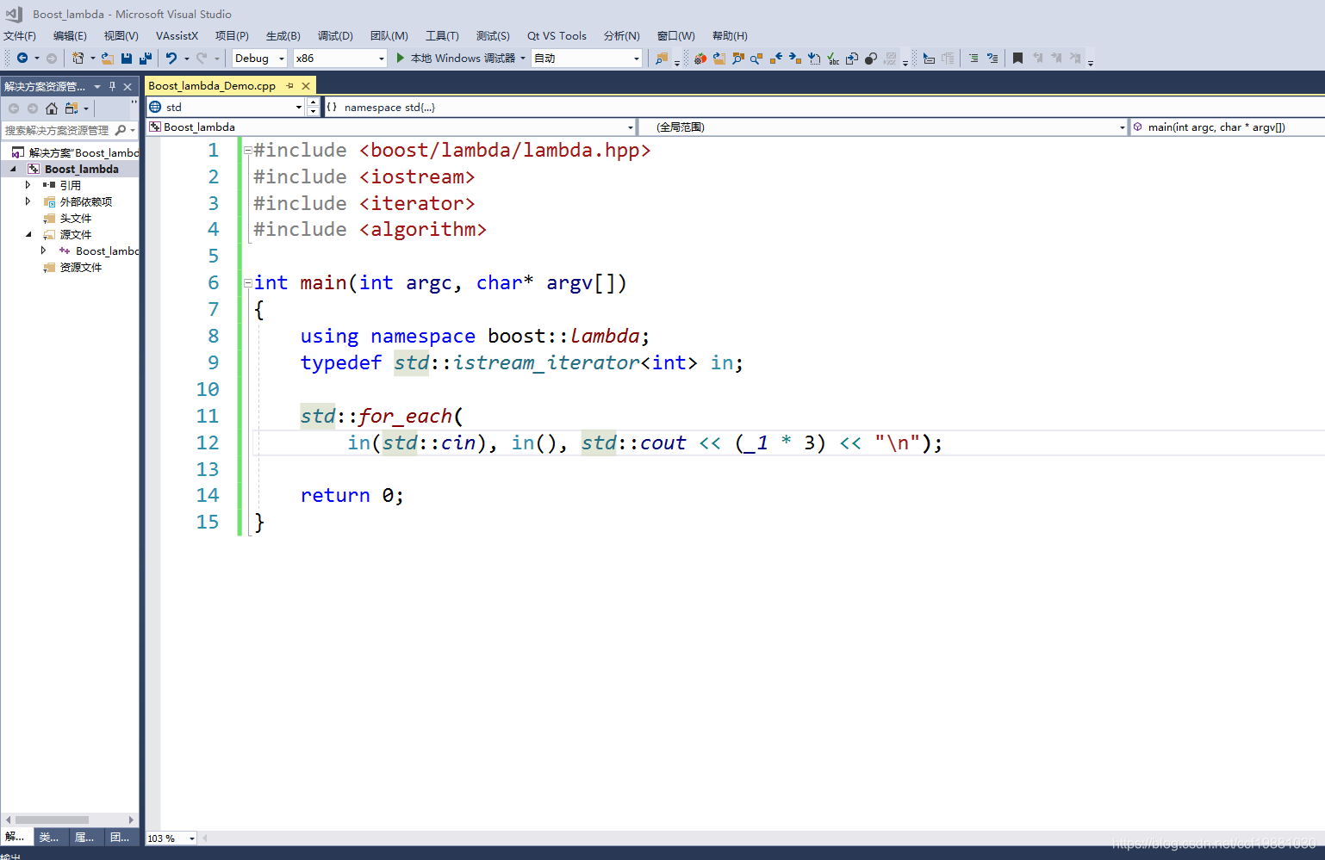Toggle bookmark on current line
The width and height of the screenshot is (1325, 860).
pyautogui.click(x=1017, y=59)
